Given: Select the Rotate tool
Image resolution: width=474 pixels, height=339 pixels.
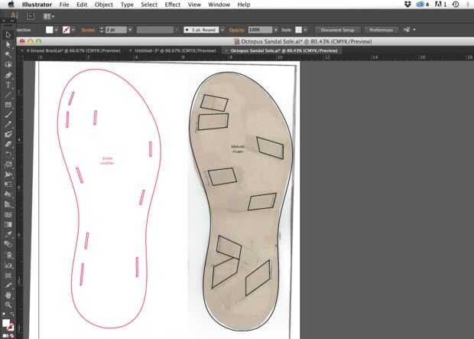Looking at the screenshot, I should click(x=8, y=155).
